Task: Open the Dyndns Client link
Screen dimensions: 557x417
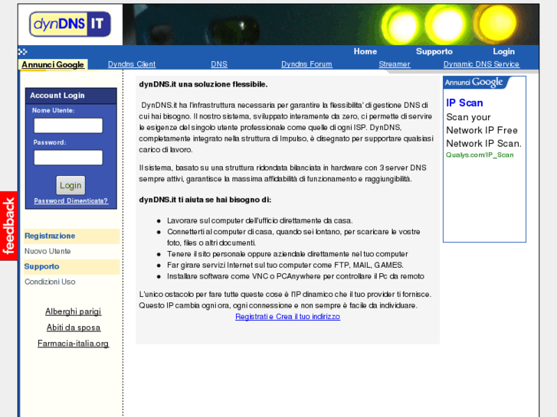Action: 132,64
